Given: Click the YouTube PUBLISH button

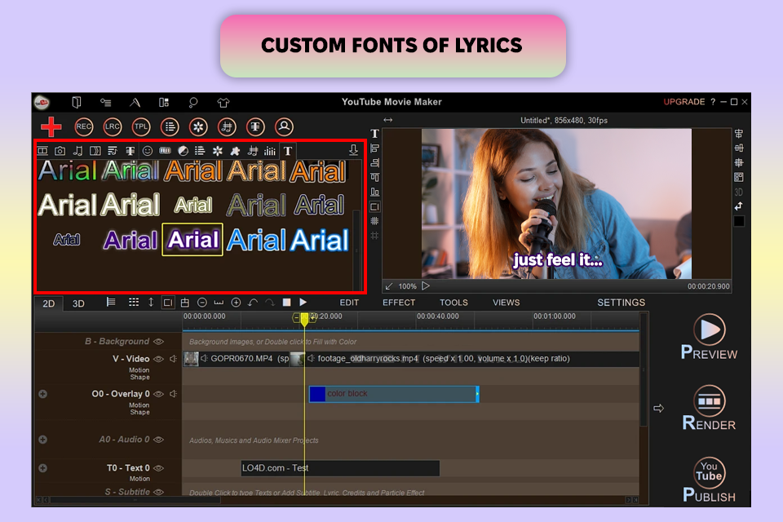Looking at the screenshot, I should [x=709, y=480].
